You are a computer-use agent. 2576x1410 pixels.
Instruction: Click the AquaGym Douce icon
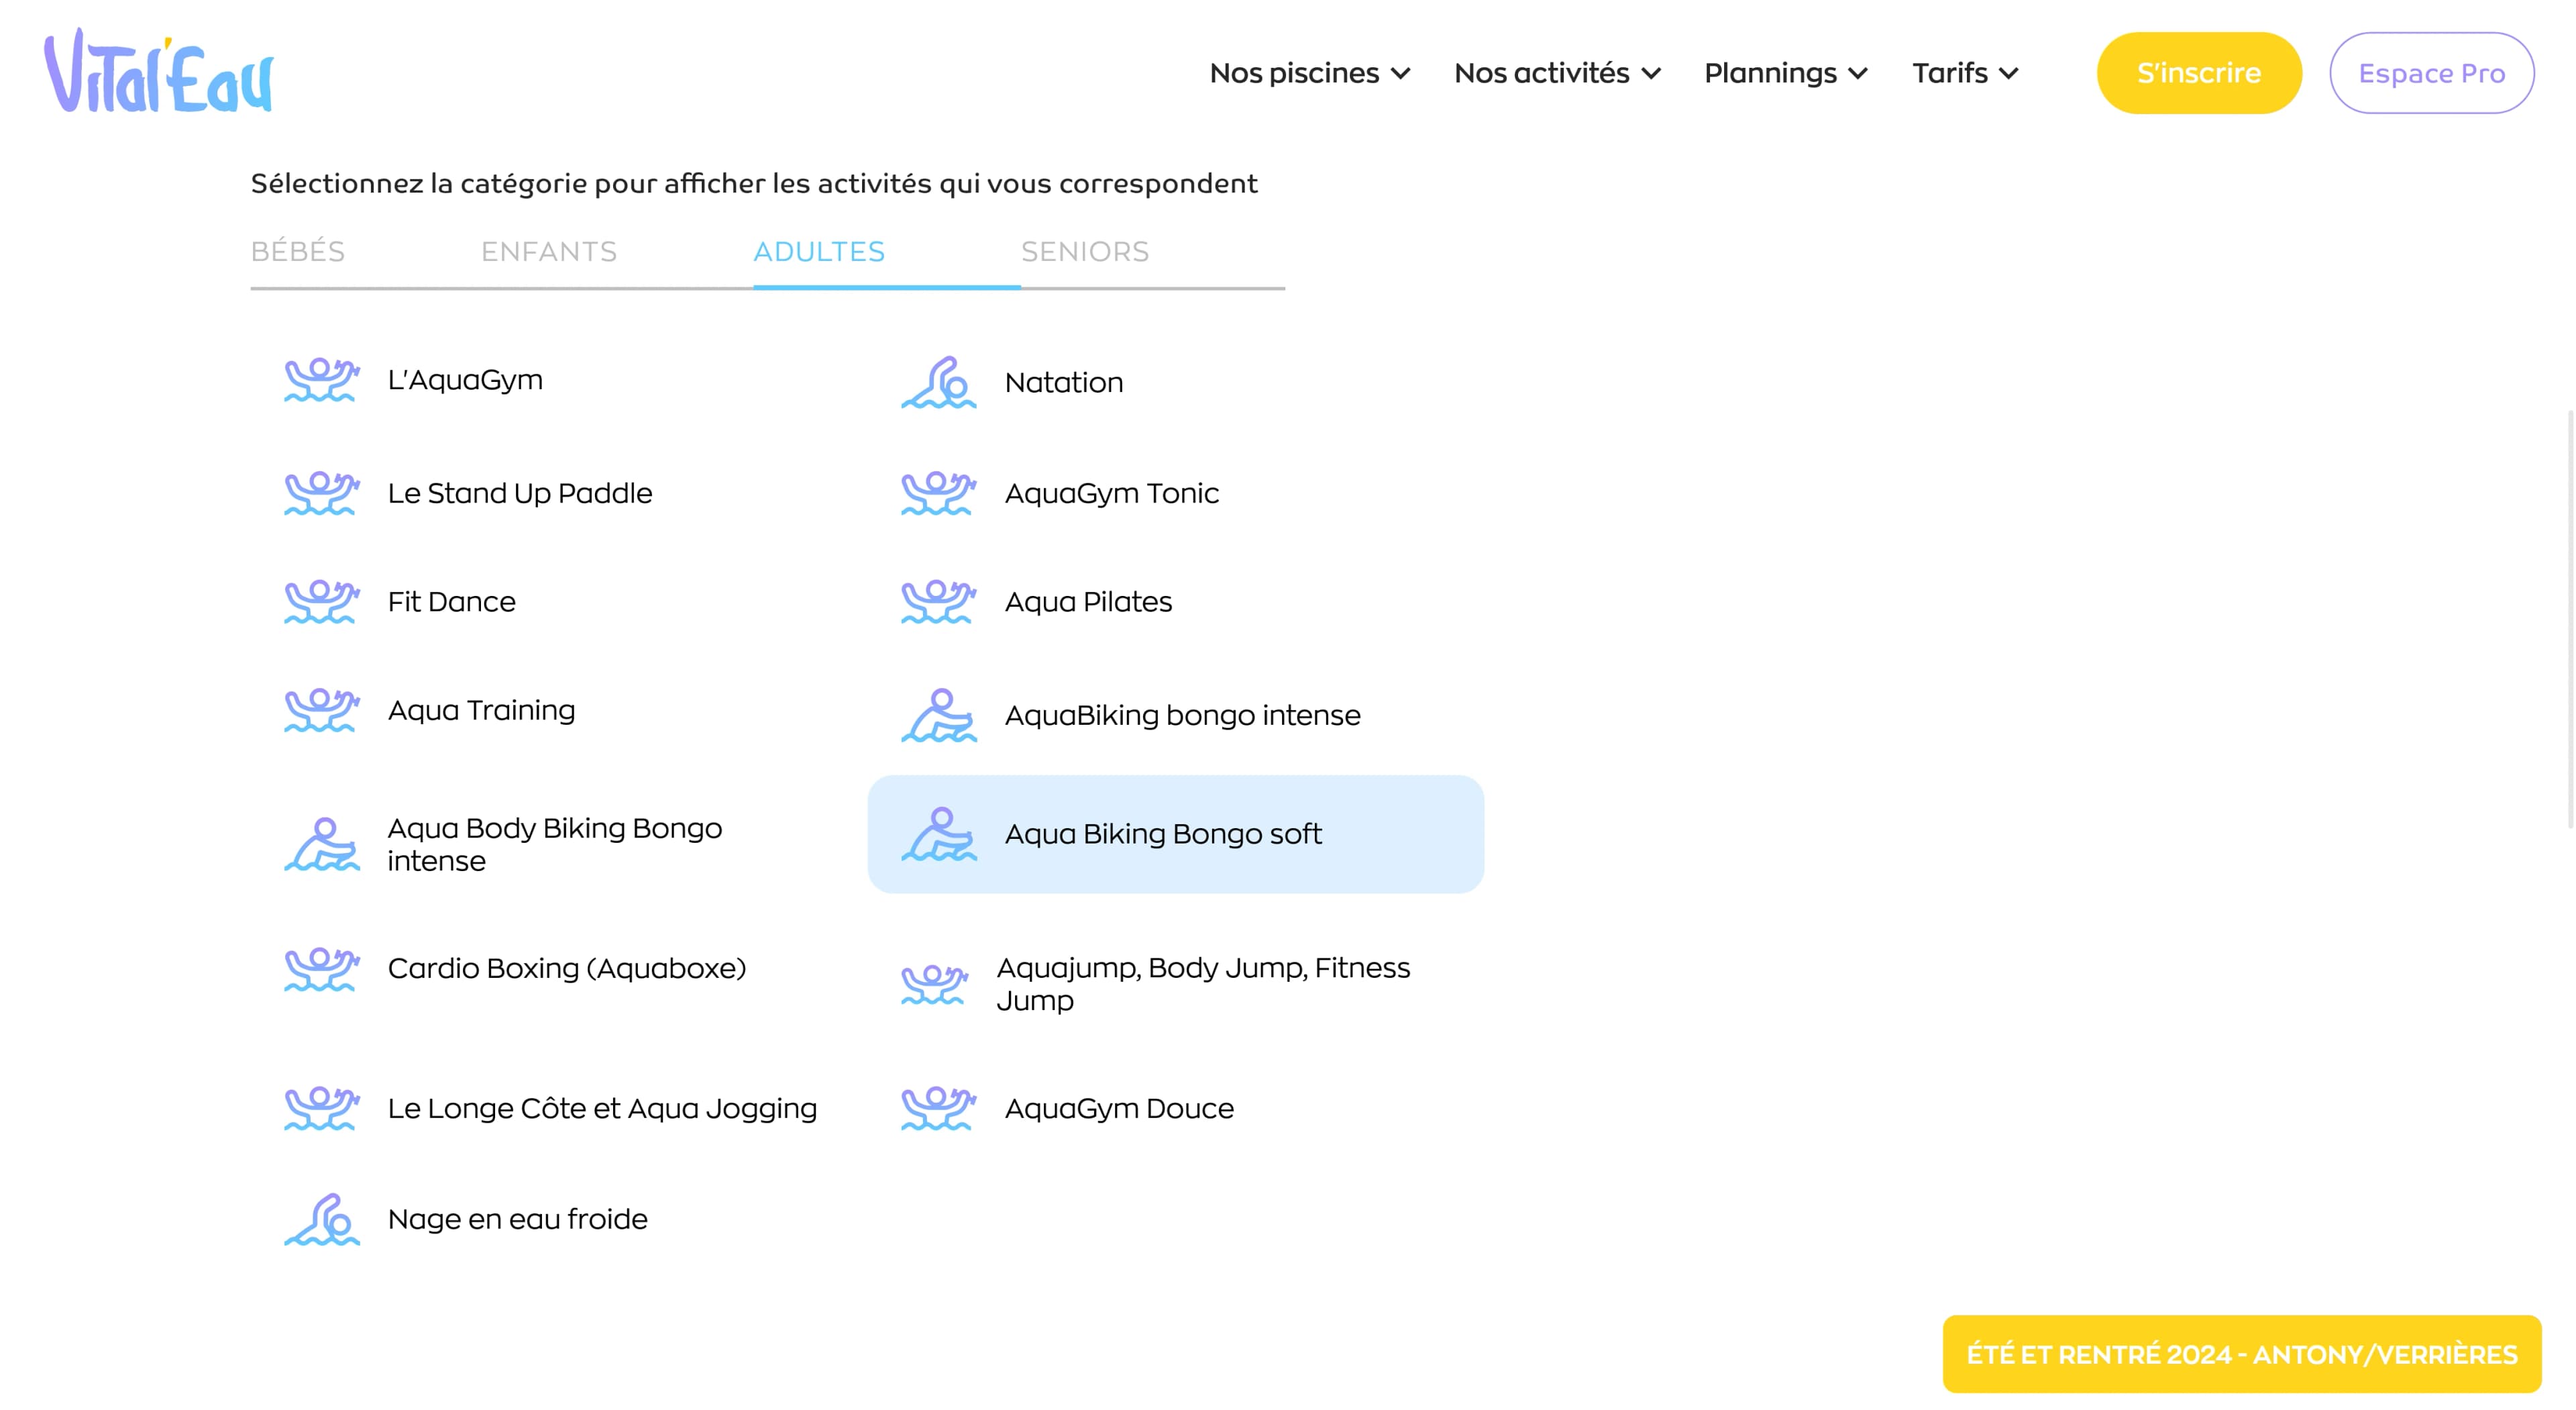click(x=938, y=1109)
